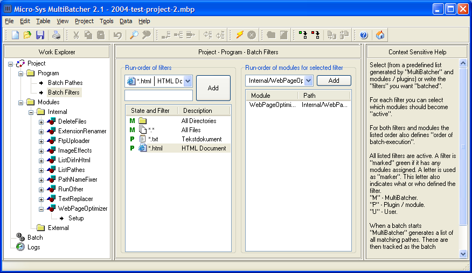This screenshot has height=273, width=472.
Task: Select ListDirInHtml in the tree
Action: tap(74, 160)
